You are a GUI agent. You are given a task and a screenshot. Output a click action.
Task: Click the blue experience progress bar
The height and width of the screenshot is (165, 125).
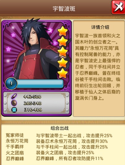pyautogui.click(x=40, y=84)
